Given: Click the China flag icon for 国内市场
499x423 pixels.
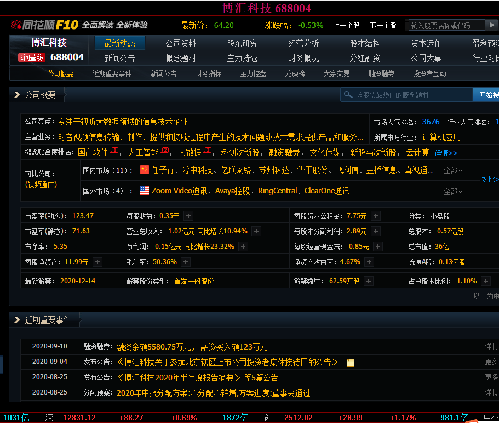Looking at the screenshot, I should [145, 170].
